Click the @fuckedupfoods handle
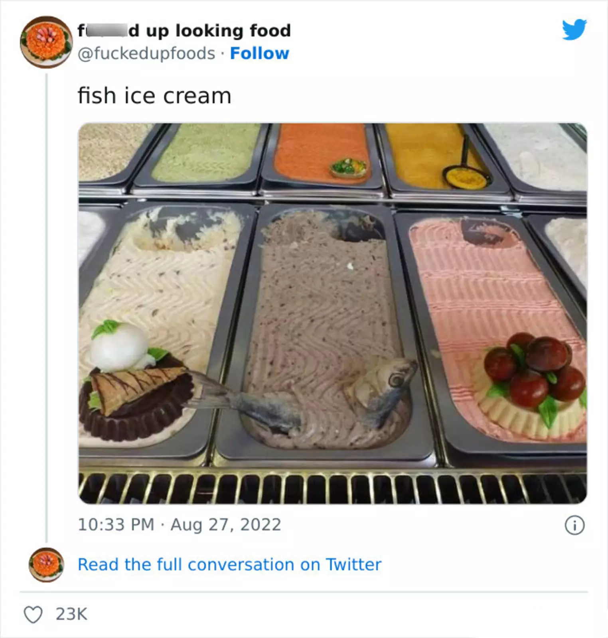Screen dimensions: 608x638 (x=146, y=53)
